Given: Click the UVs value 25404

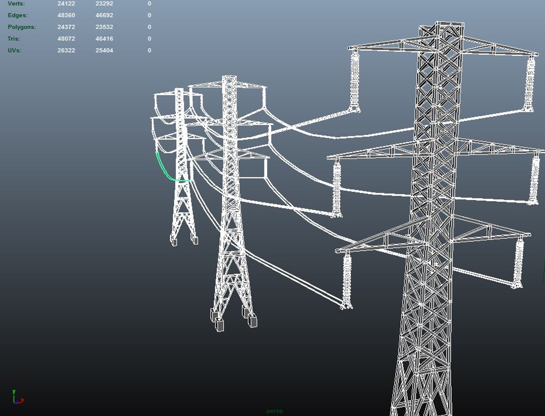Looking at the screenshot, I should pos(104,50).
